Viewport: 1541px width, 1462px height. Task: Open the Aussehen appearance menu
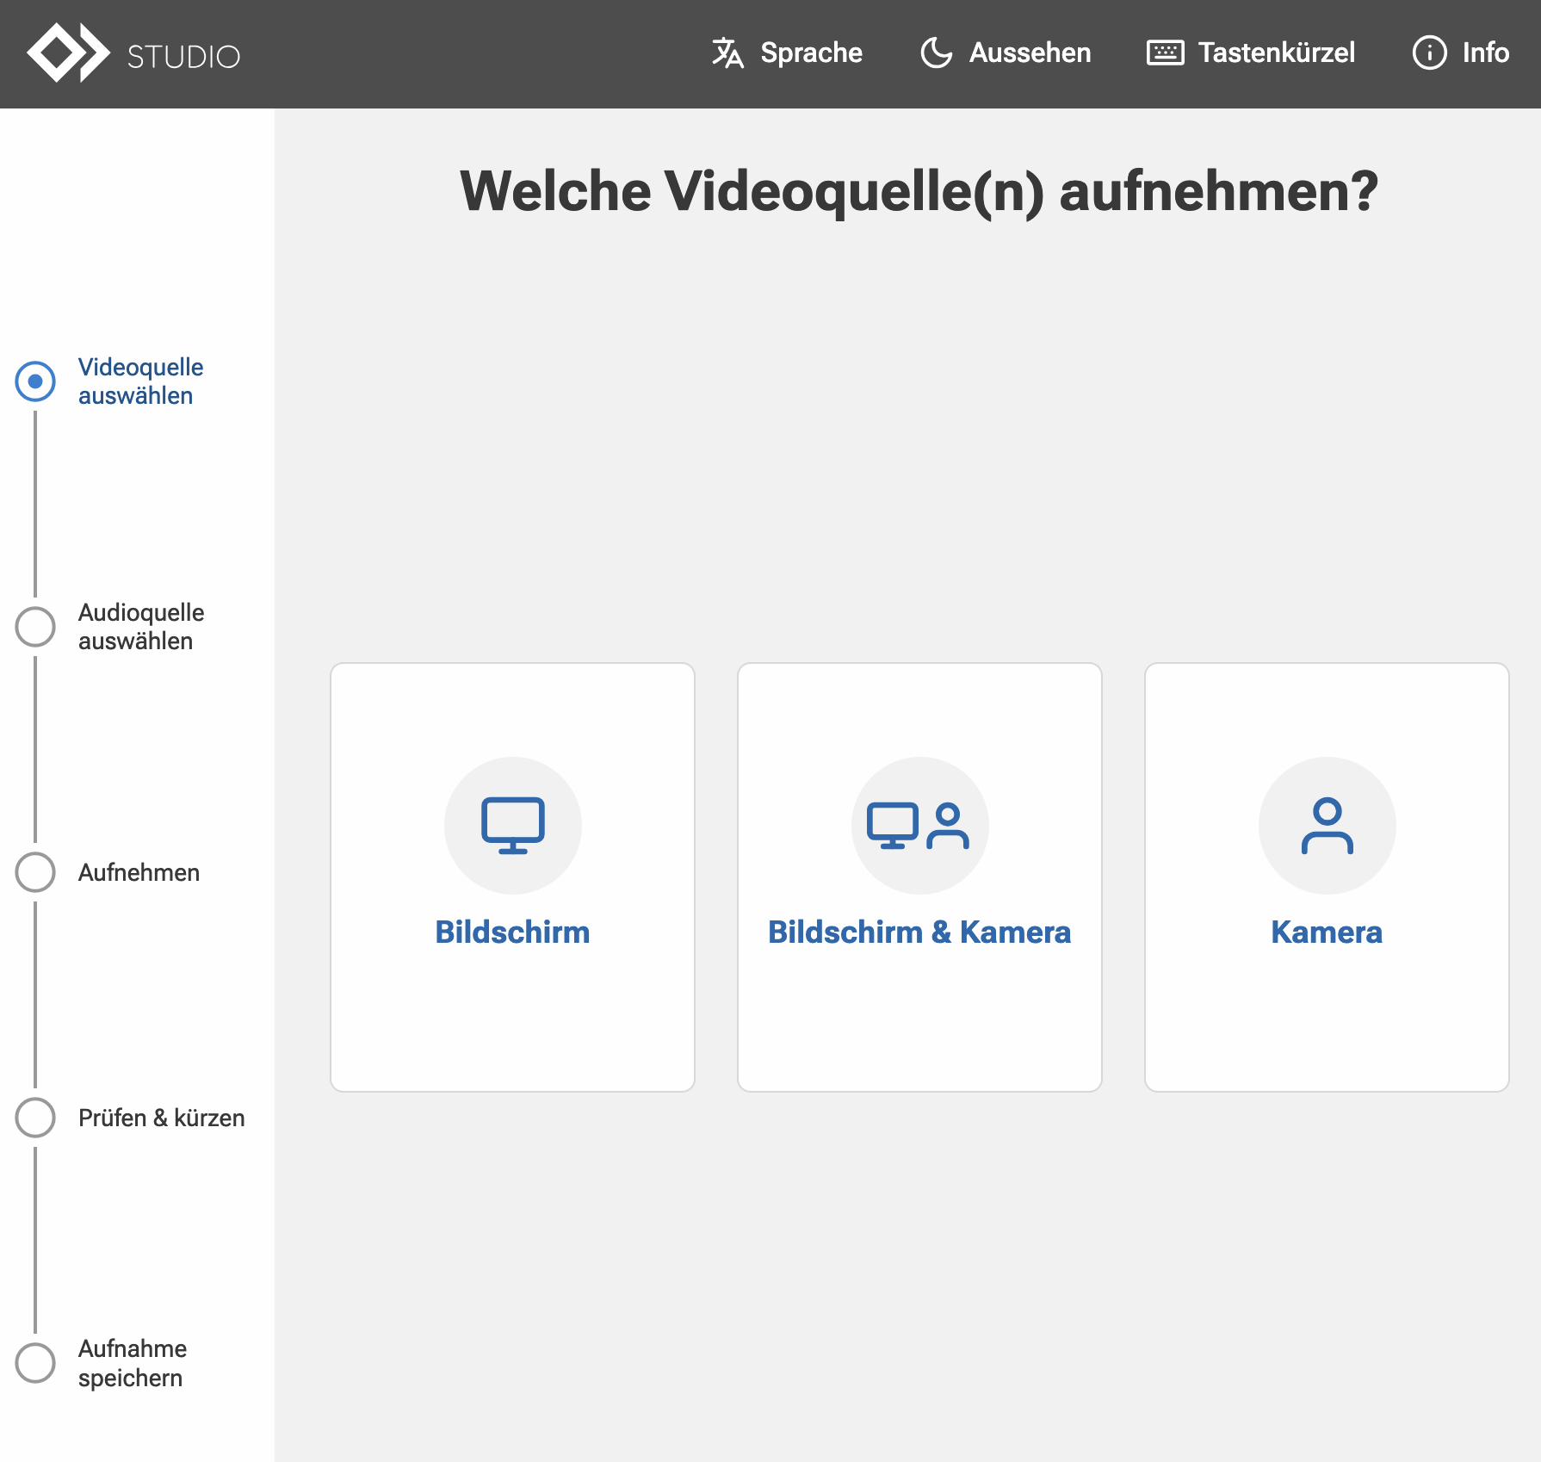tap(1030, 53)
